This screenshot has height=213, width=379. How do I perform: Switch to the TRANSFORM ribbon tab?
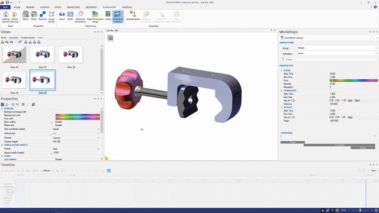73,7
